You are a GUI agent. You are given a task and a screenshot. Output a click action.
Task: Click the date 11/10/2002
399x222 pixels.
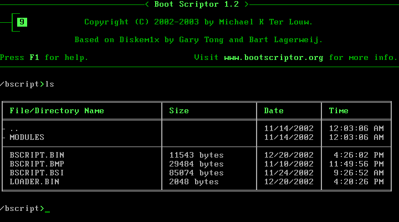pos(289,164)
